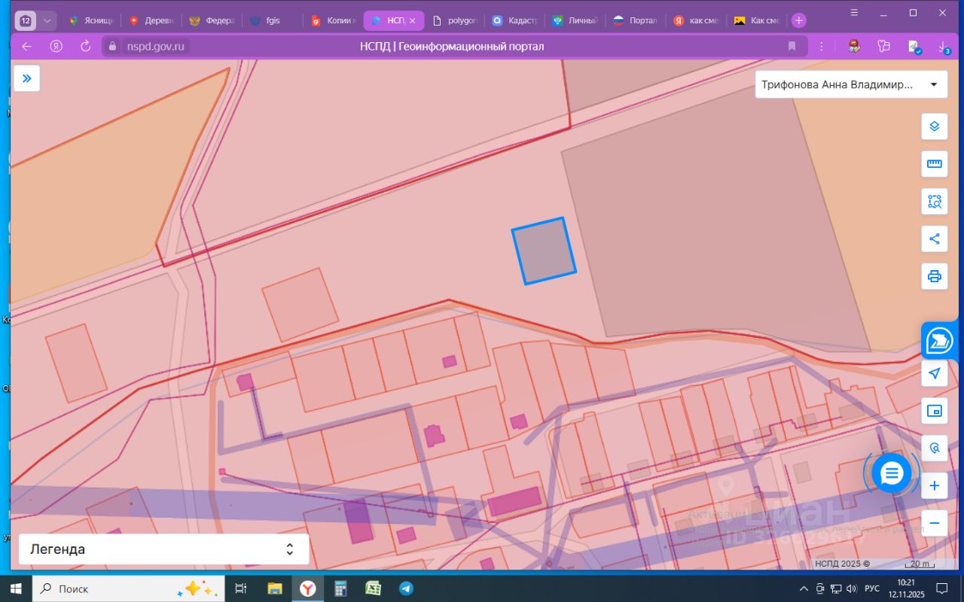Click the share map icon
This screenshot has width=964, height=602.
935,239
